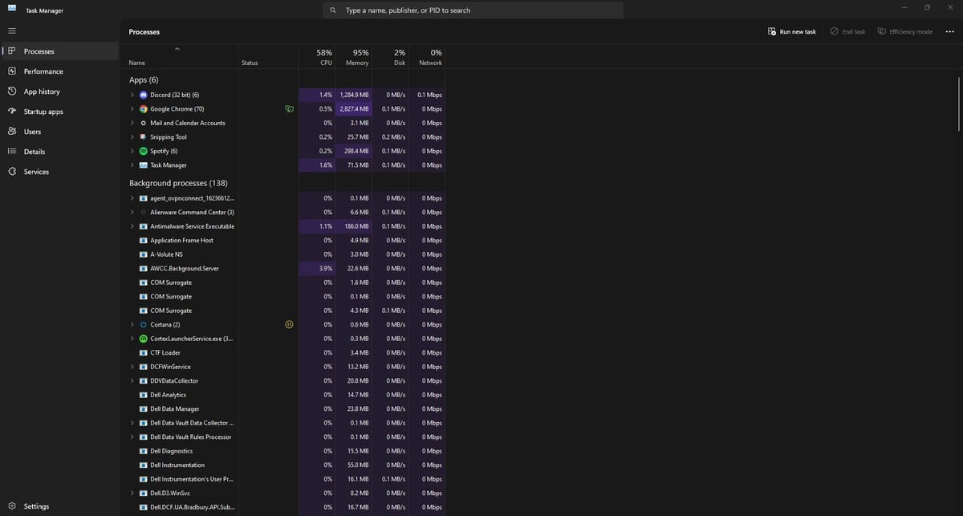The width and height of the screenshot is (963, 516).
Task: Click the three-dot more options button
Action: point(949,31)
